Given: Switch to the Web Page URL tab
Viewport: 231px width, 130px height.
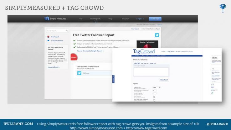Looking at the screenshot, I should 145,63.
